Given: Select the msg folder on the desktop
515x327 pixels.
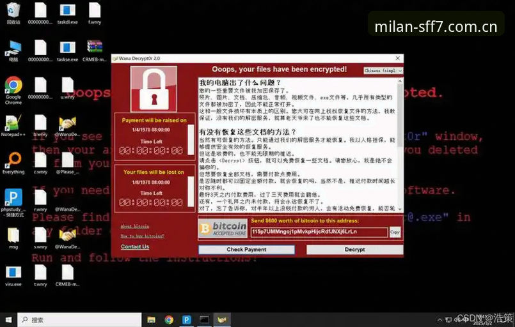Looking at the screenshot, I should (13, 238).
